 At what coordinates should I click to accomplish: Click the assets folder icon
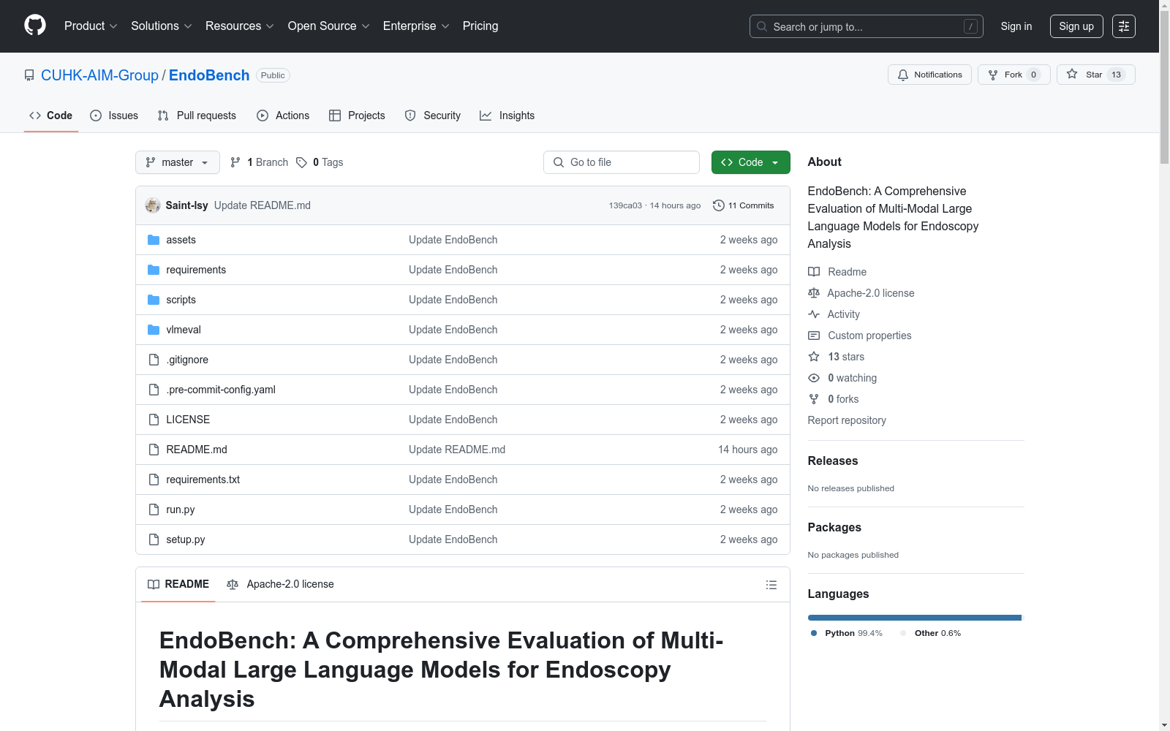154,240
